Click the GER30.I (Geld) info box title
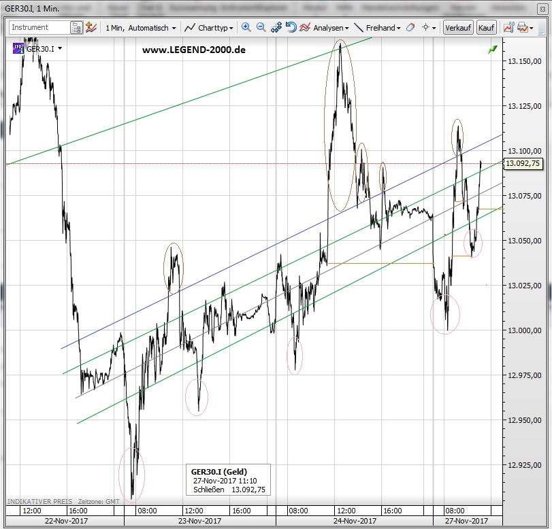This screenshot has width=552, height=529. 219,472
